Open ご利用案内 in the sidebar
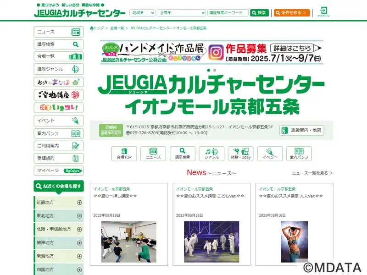 (59, 146)
